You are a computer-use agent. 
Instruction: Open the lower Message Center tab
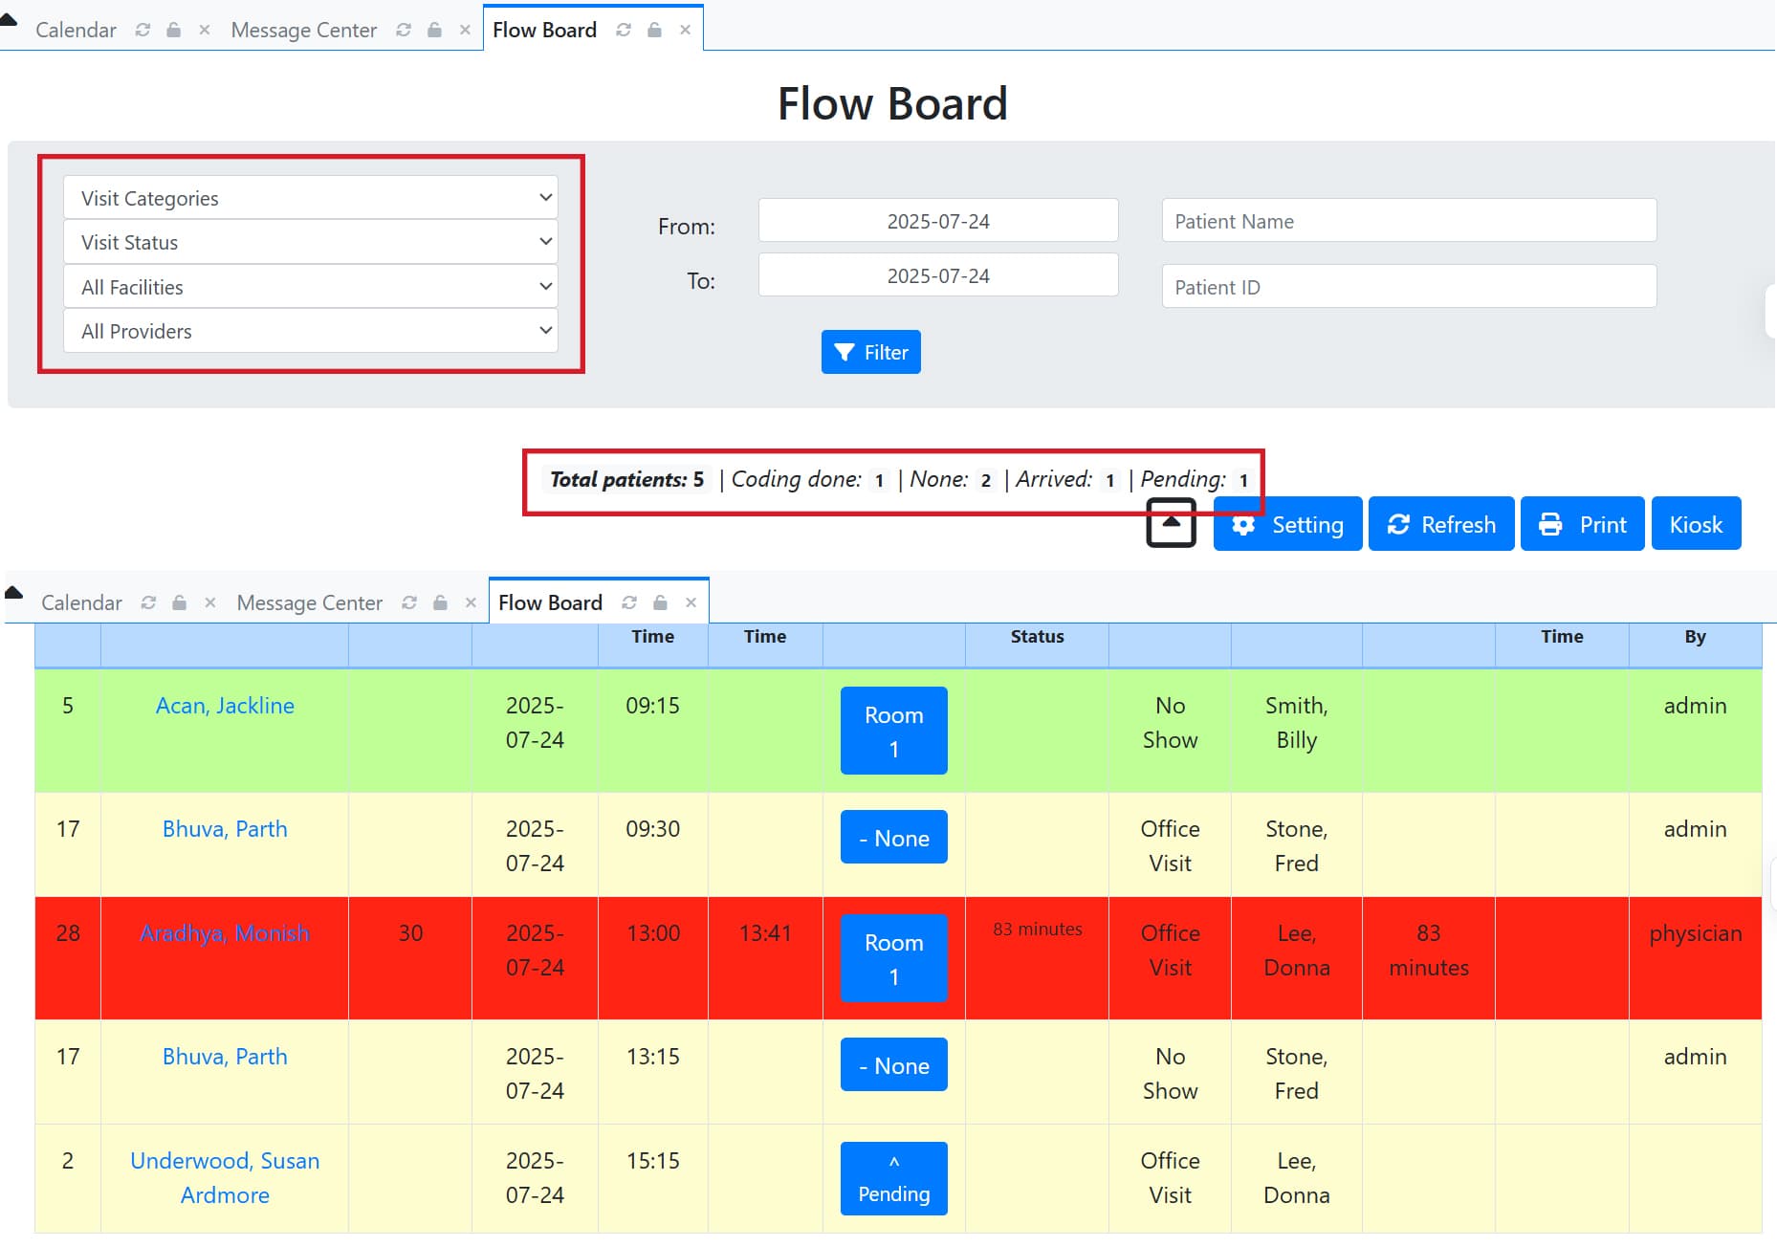(310, 602)
